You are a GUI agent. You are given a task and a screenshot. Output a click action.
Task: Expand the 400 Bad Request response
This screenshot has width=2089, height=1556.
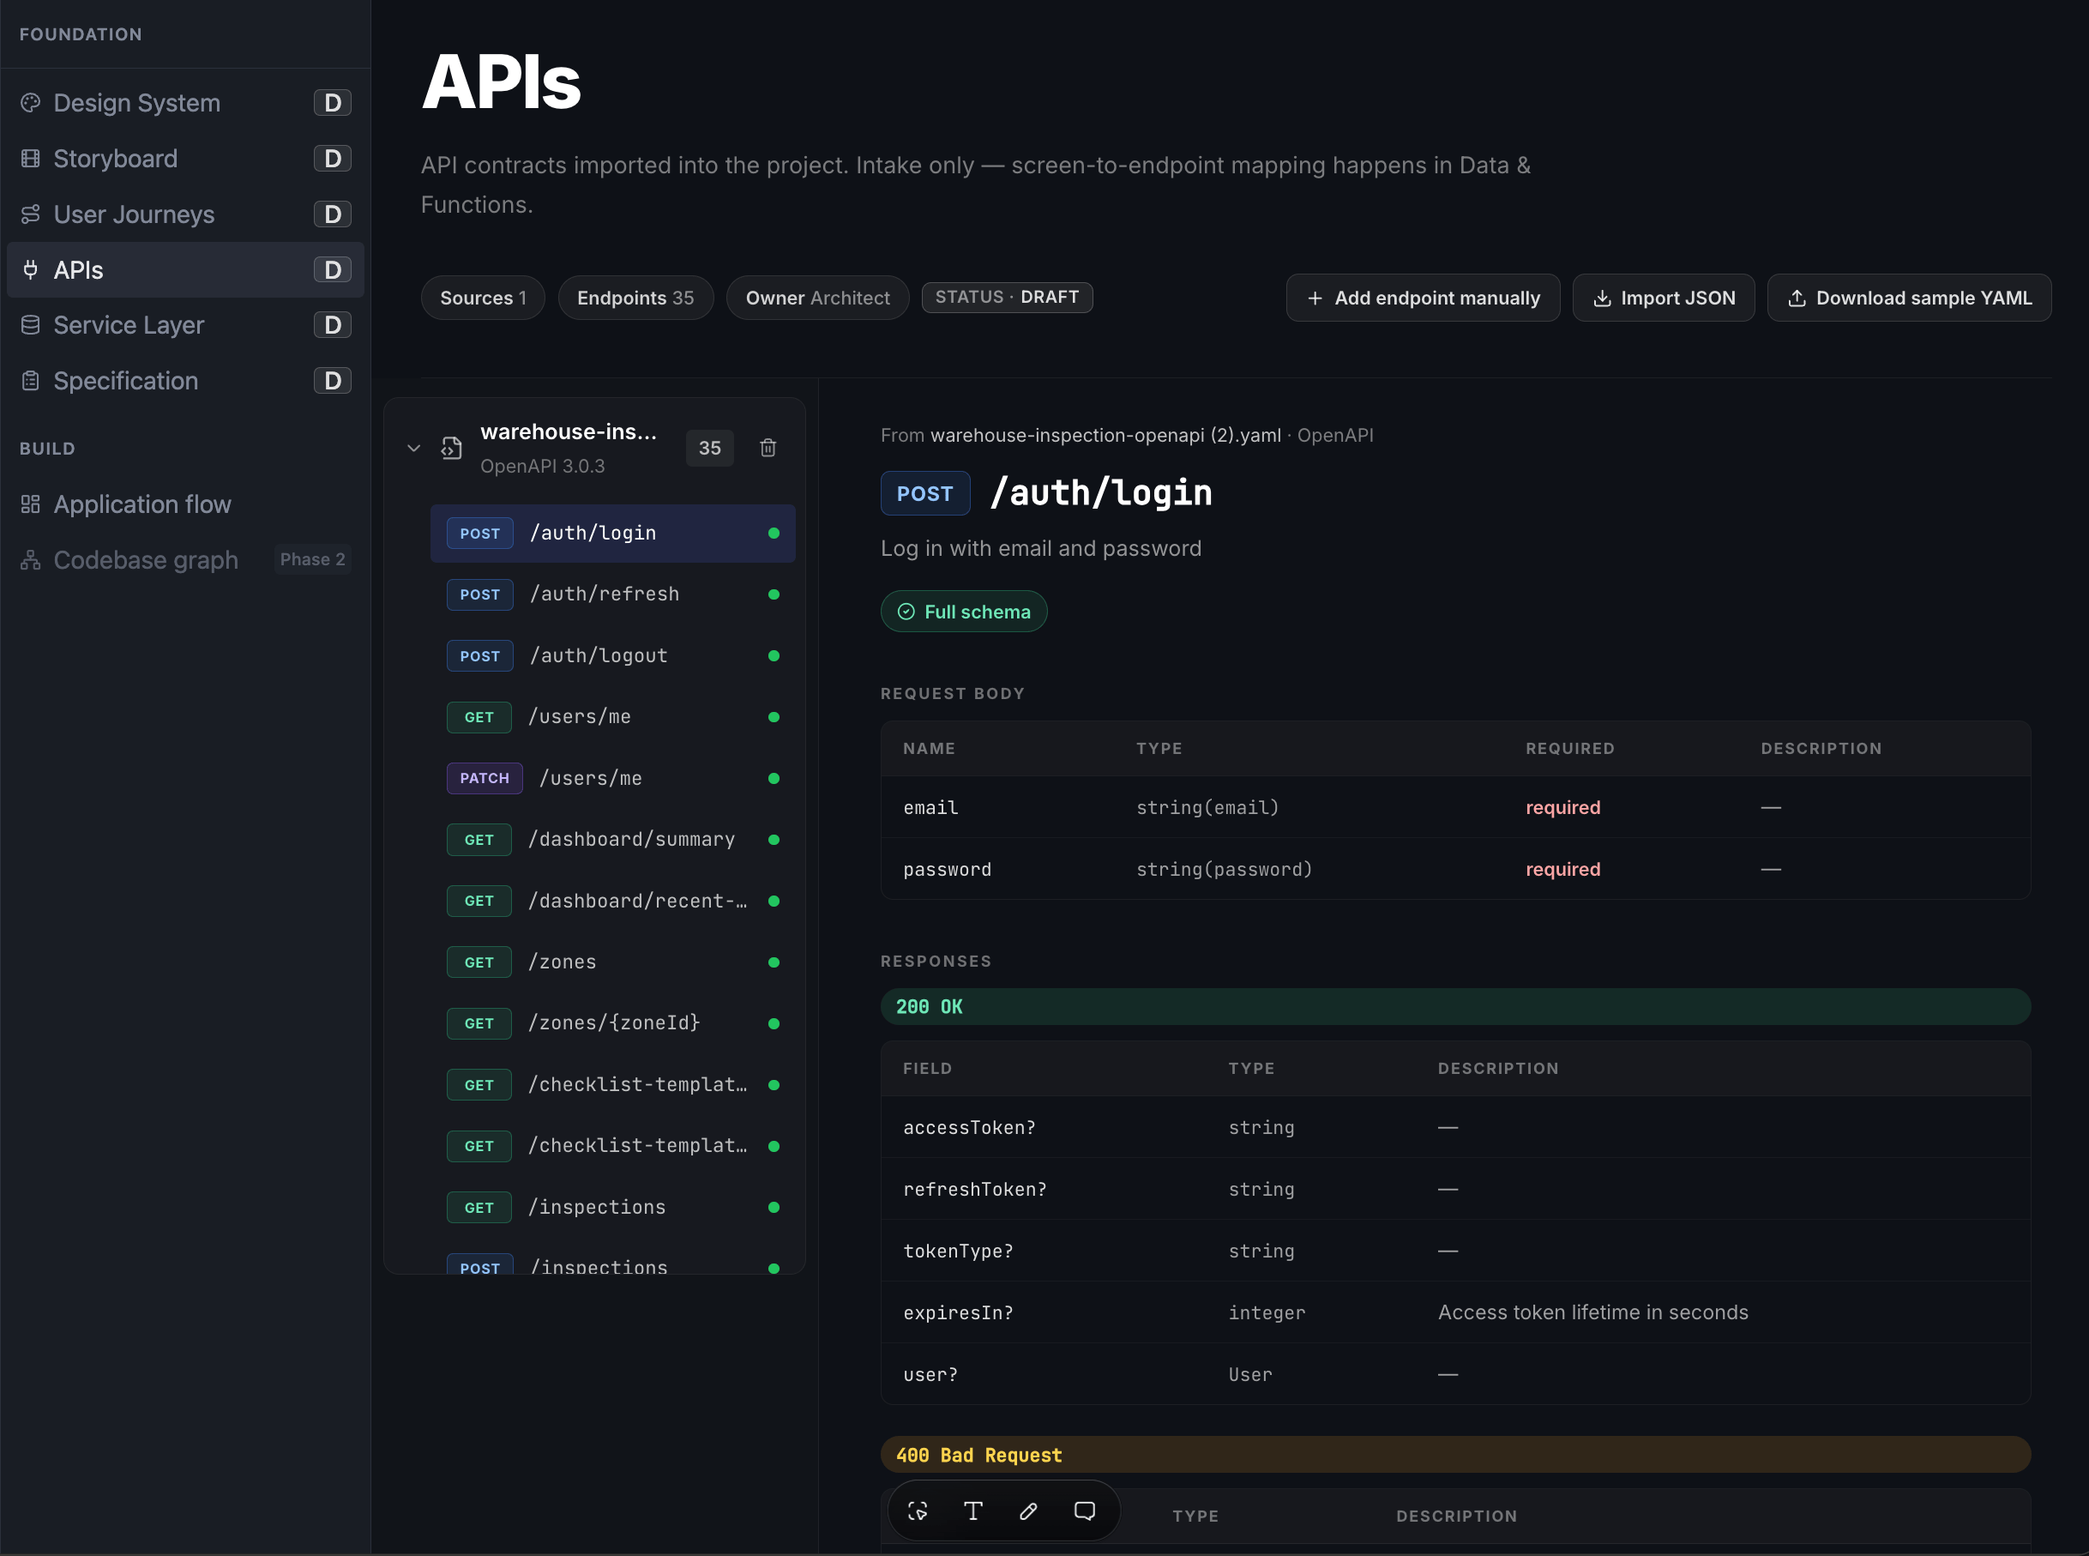click(1454, 1454)
